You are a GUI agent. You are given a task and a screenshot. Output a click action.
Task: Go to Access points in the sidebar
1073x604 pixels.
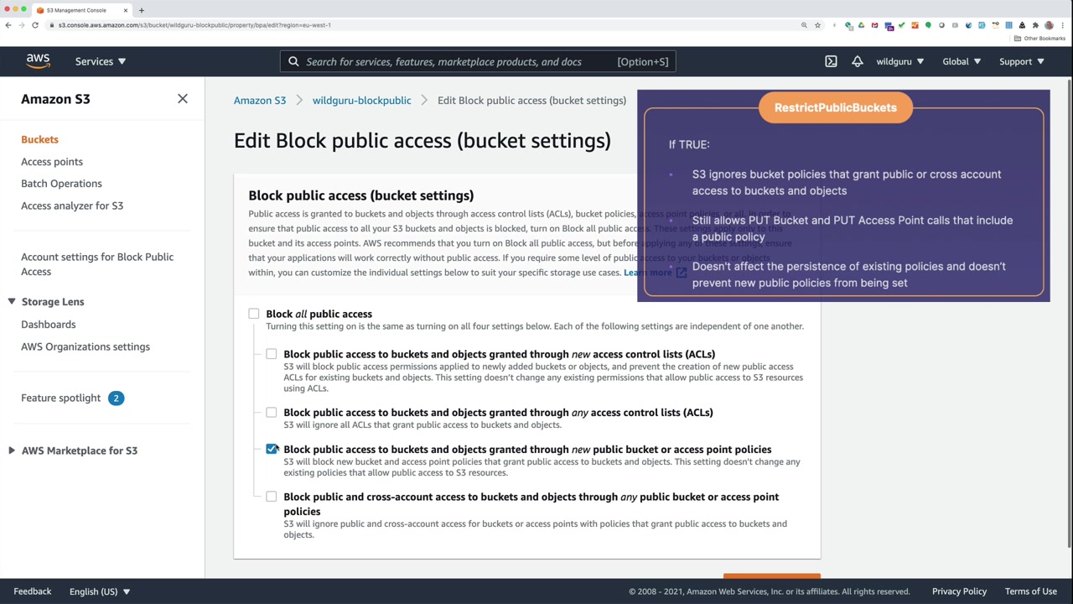pos(52,161)
